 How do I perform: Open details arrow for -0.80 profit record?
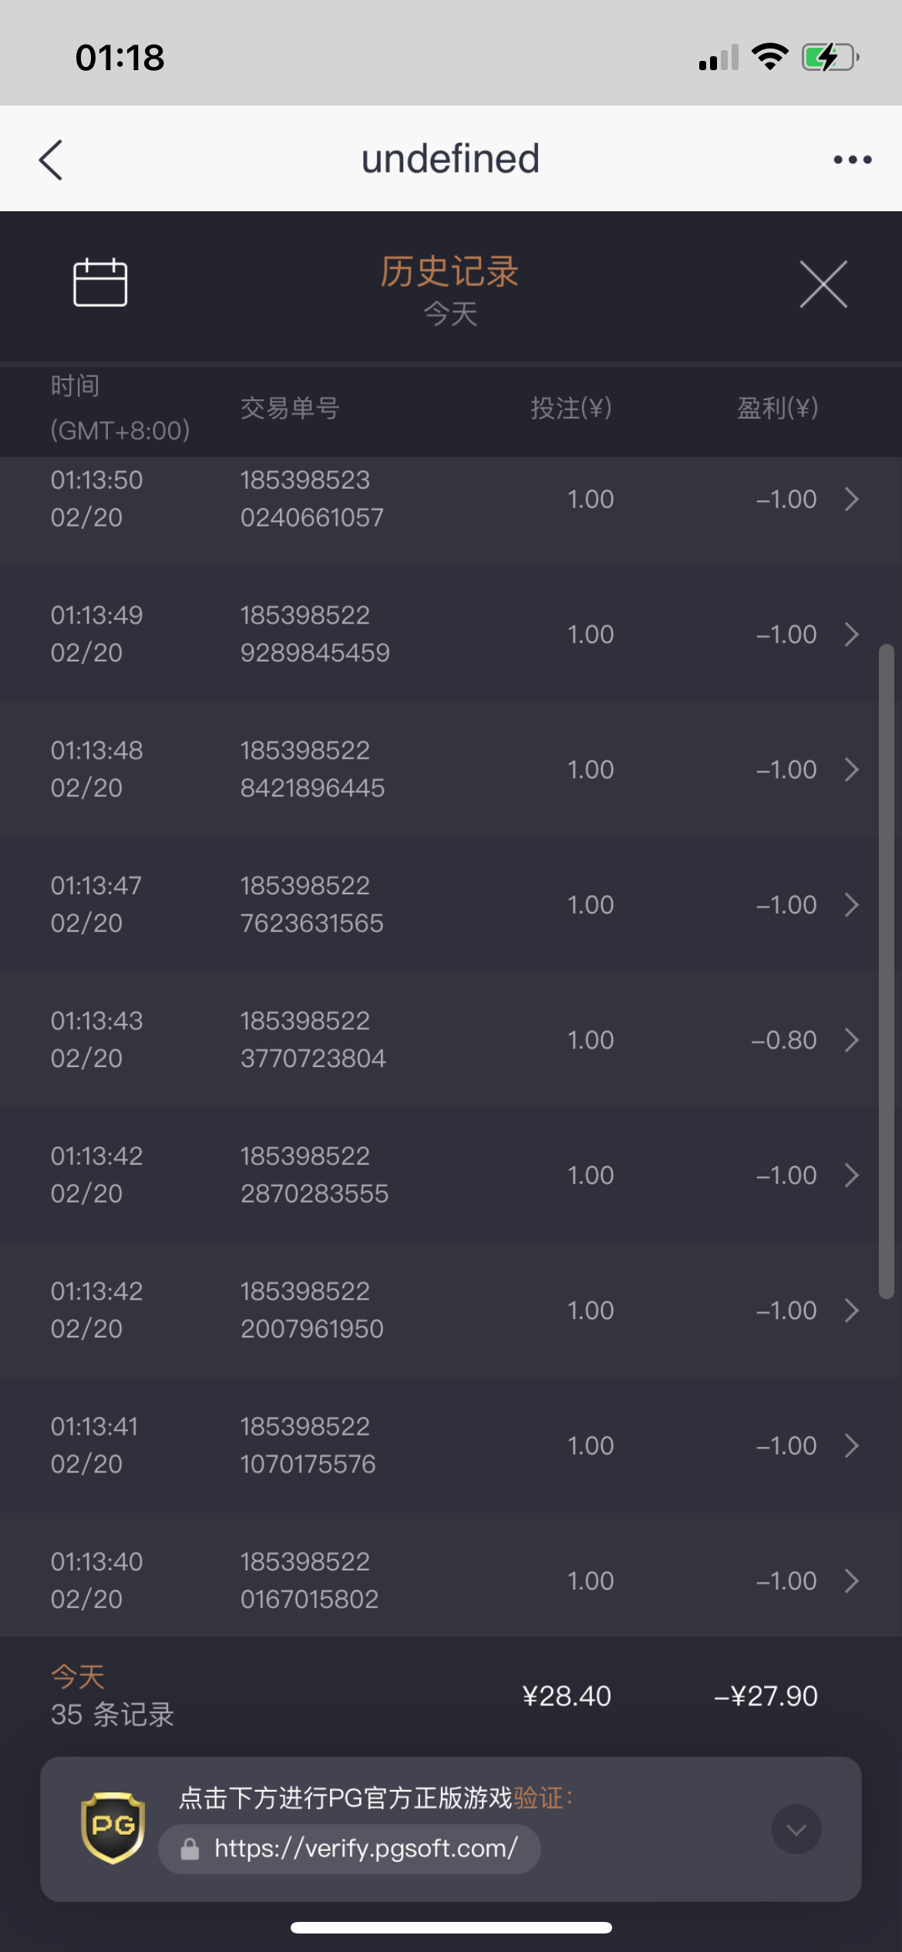[851, 1040]
